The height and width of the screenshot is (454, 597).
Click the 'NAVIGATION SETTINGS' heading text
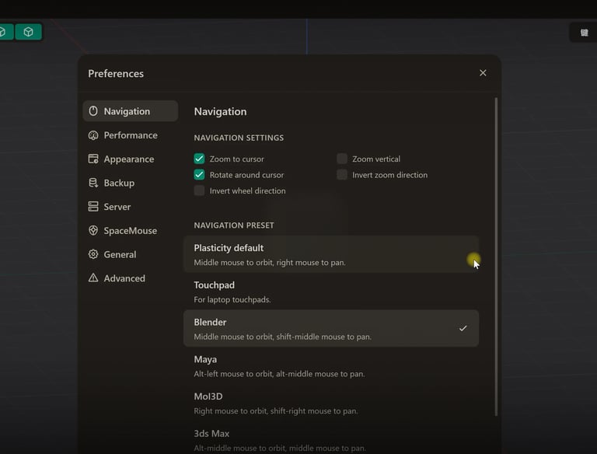click(239, 138)
